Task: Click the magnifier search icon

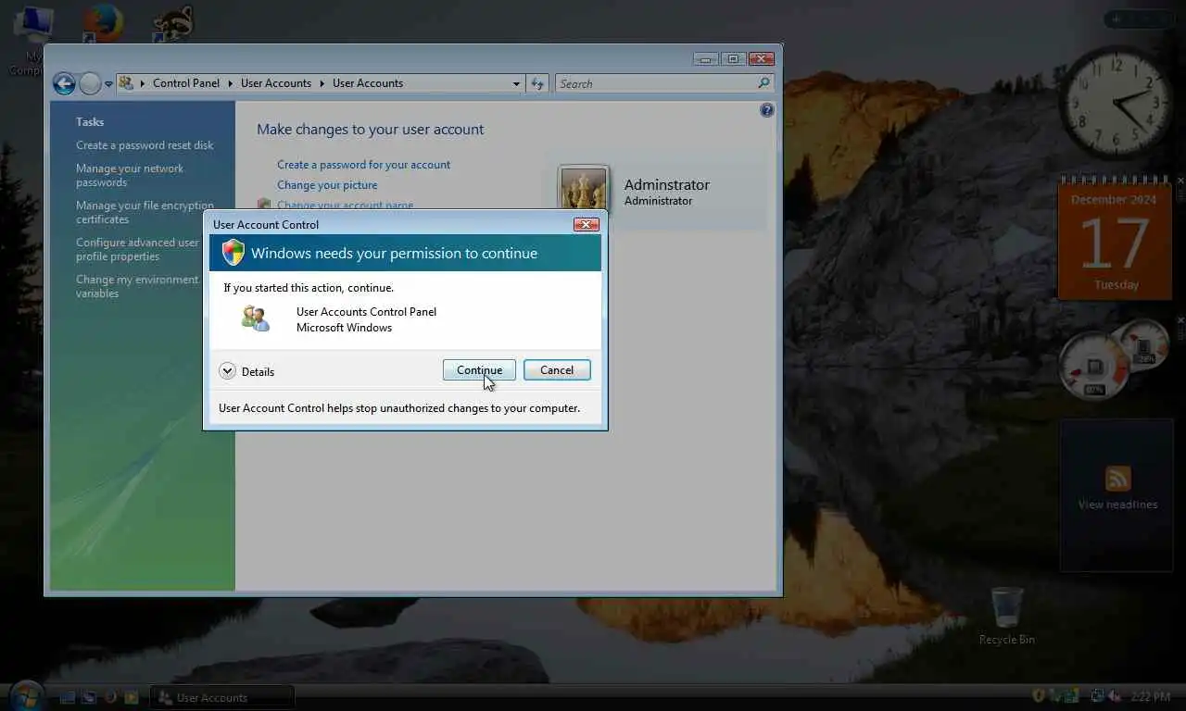Action: click(x=764, y=83)
